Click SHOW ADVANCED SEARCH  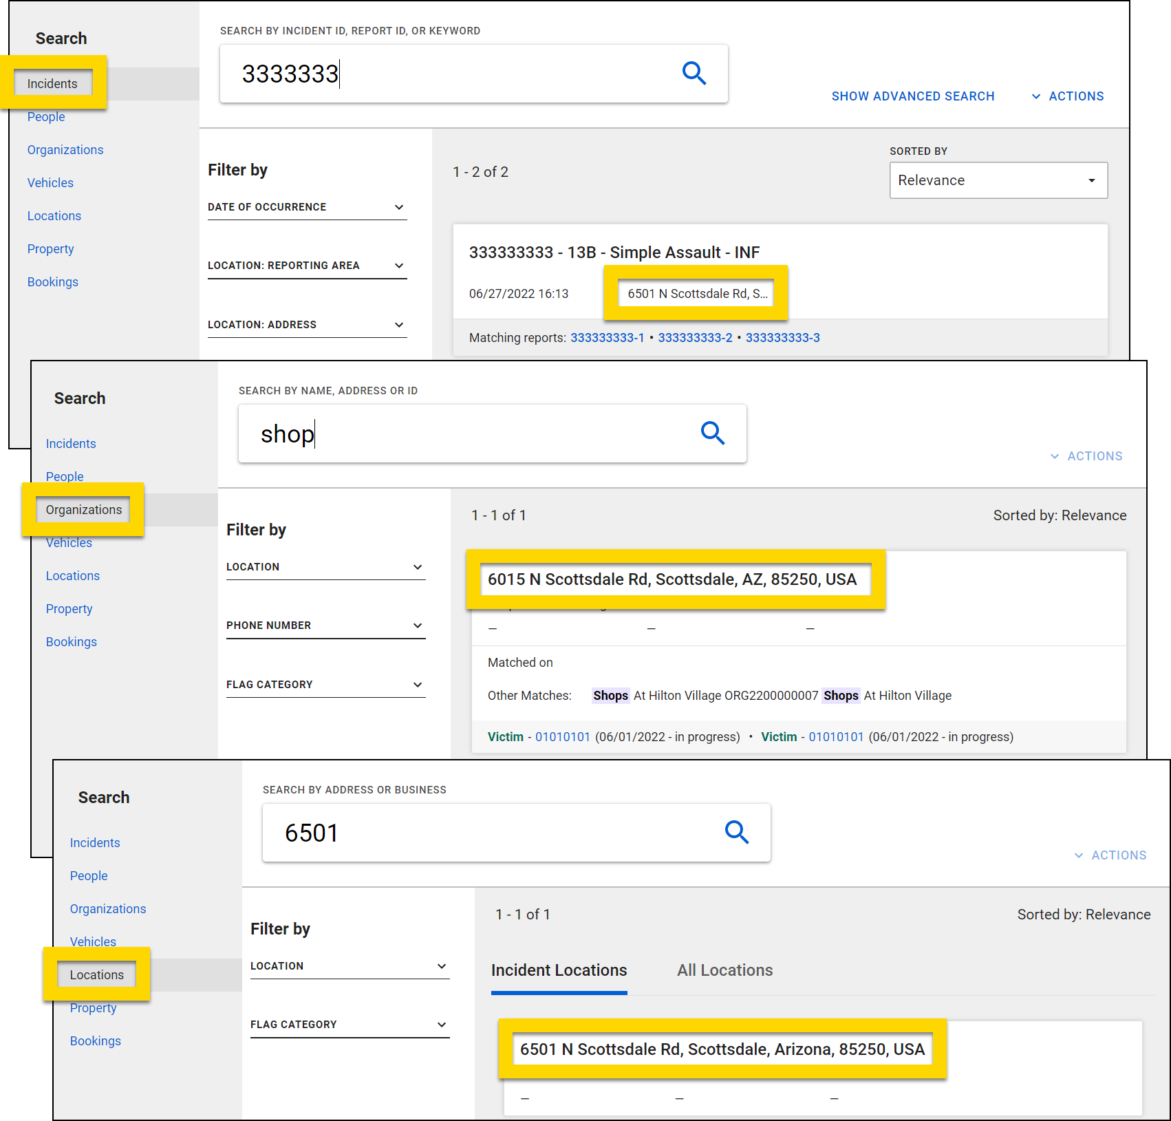tap(913, 96)
